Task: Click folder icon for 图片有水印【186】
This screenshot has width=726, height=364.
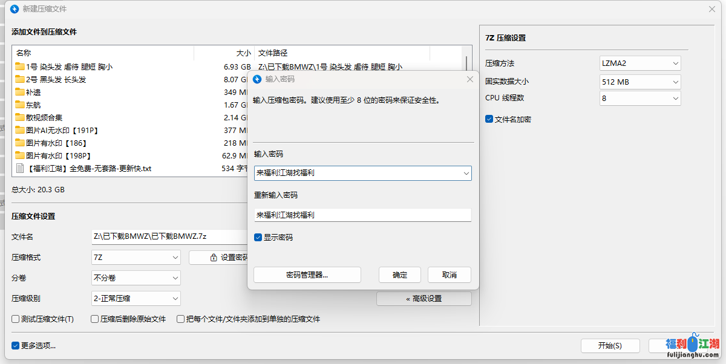Action: (x=20, y=143)
